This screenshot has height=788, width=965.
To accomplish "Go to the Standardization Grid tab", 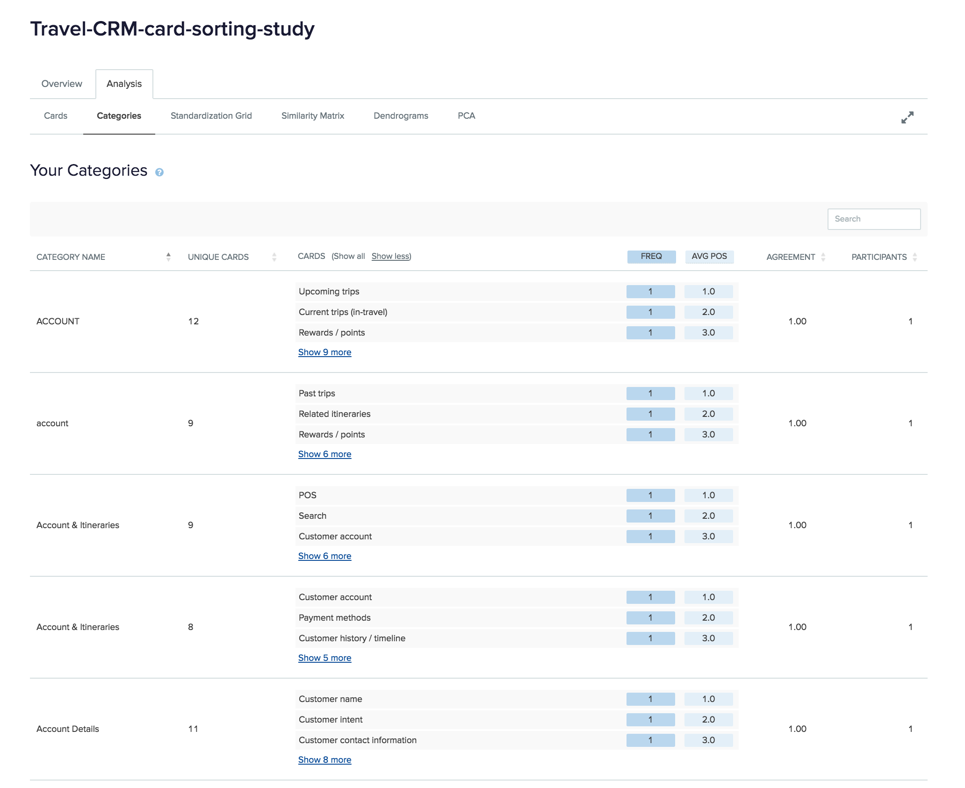I will pyautogui.click(x=211, y=116).
